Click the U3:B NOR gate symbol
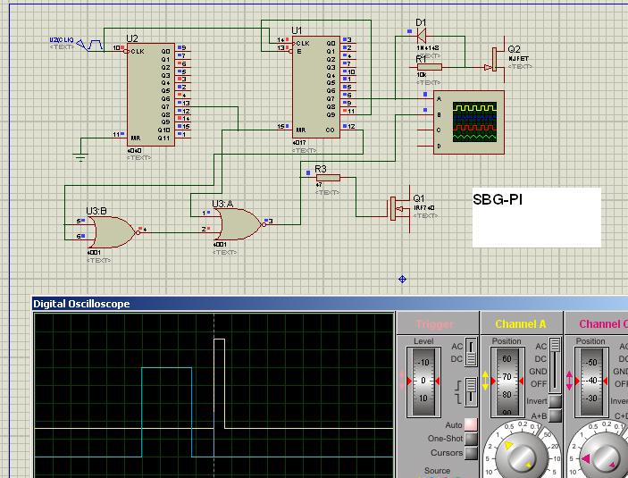 point(112,231)
